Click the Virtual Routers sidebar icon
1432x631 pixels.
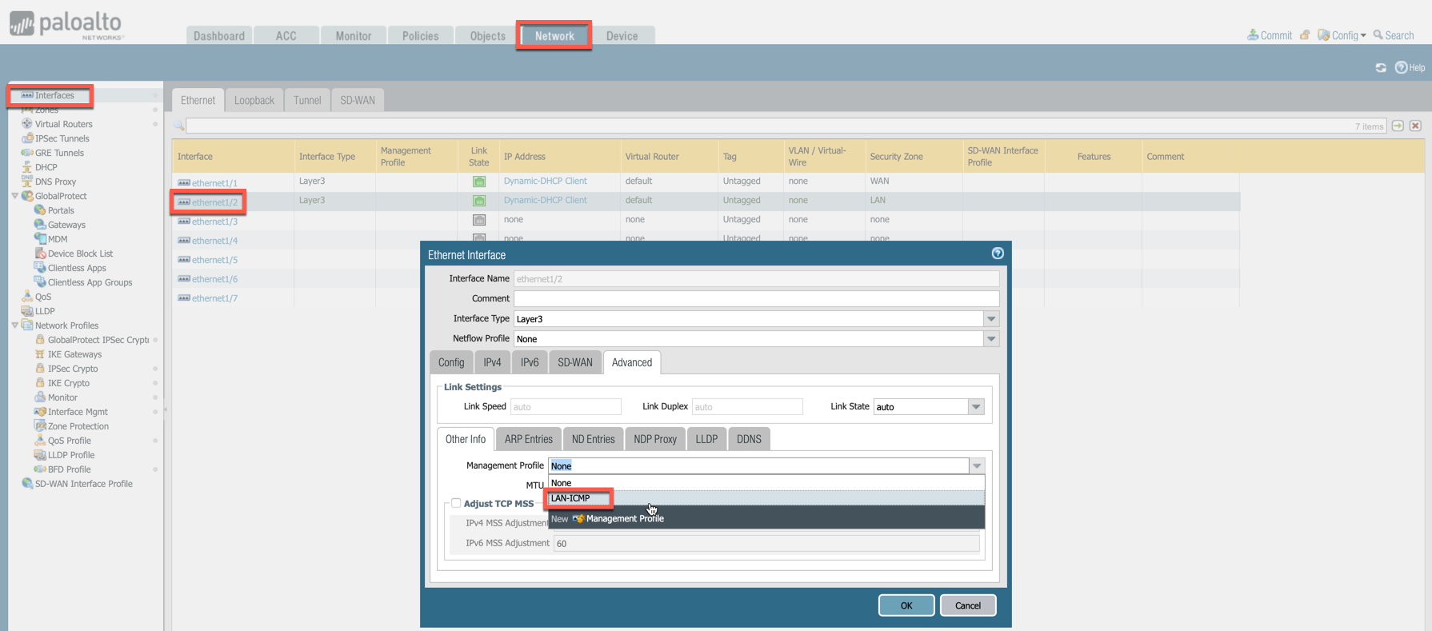click(x=27, y=124)
